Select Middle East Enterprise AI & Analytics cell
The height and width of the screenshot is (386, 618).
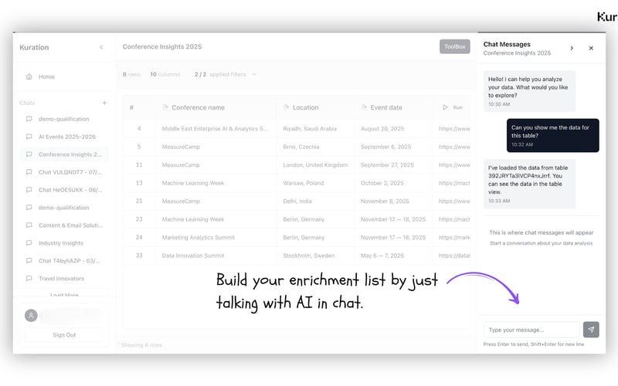215,129
